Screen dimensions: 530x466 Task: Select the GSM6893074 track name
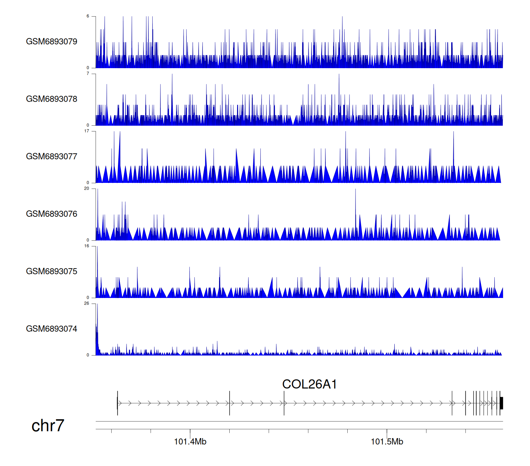52,329
